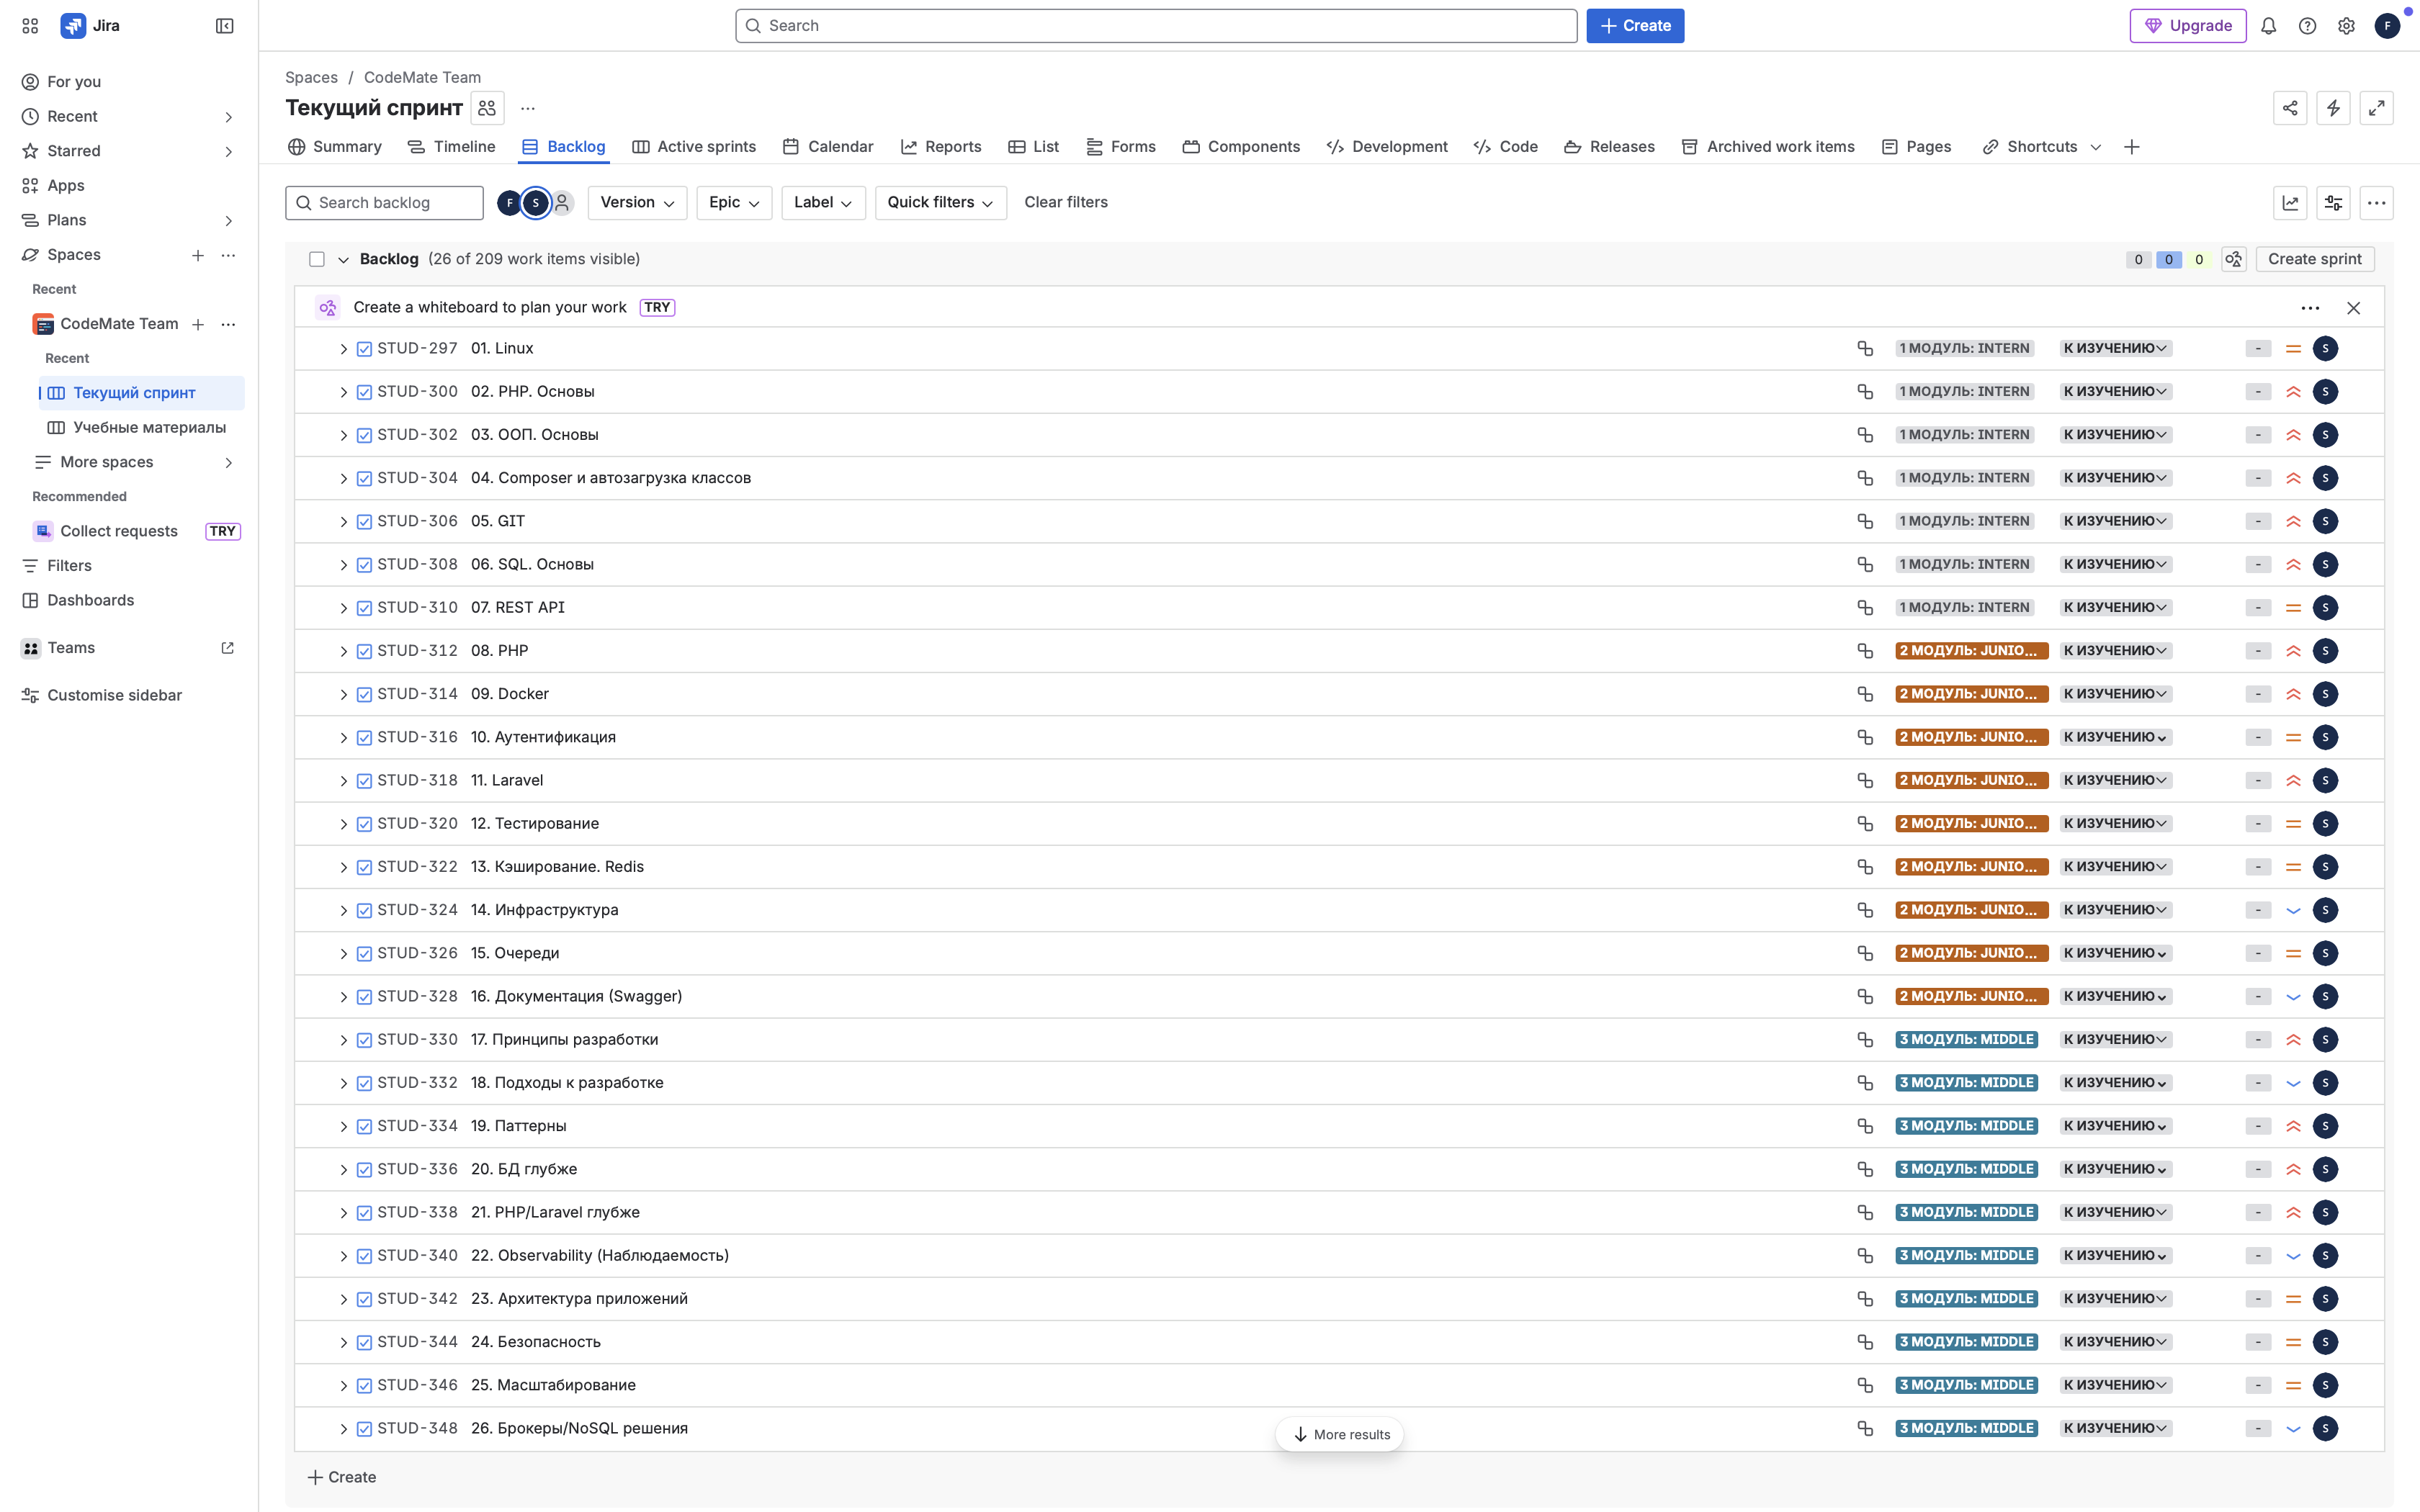The image size is (2420, 1512).
Task: Check the select-all backlog checkbox
Action: (x=317, y=259)
